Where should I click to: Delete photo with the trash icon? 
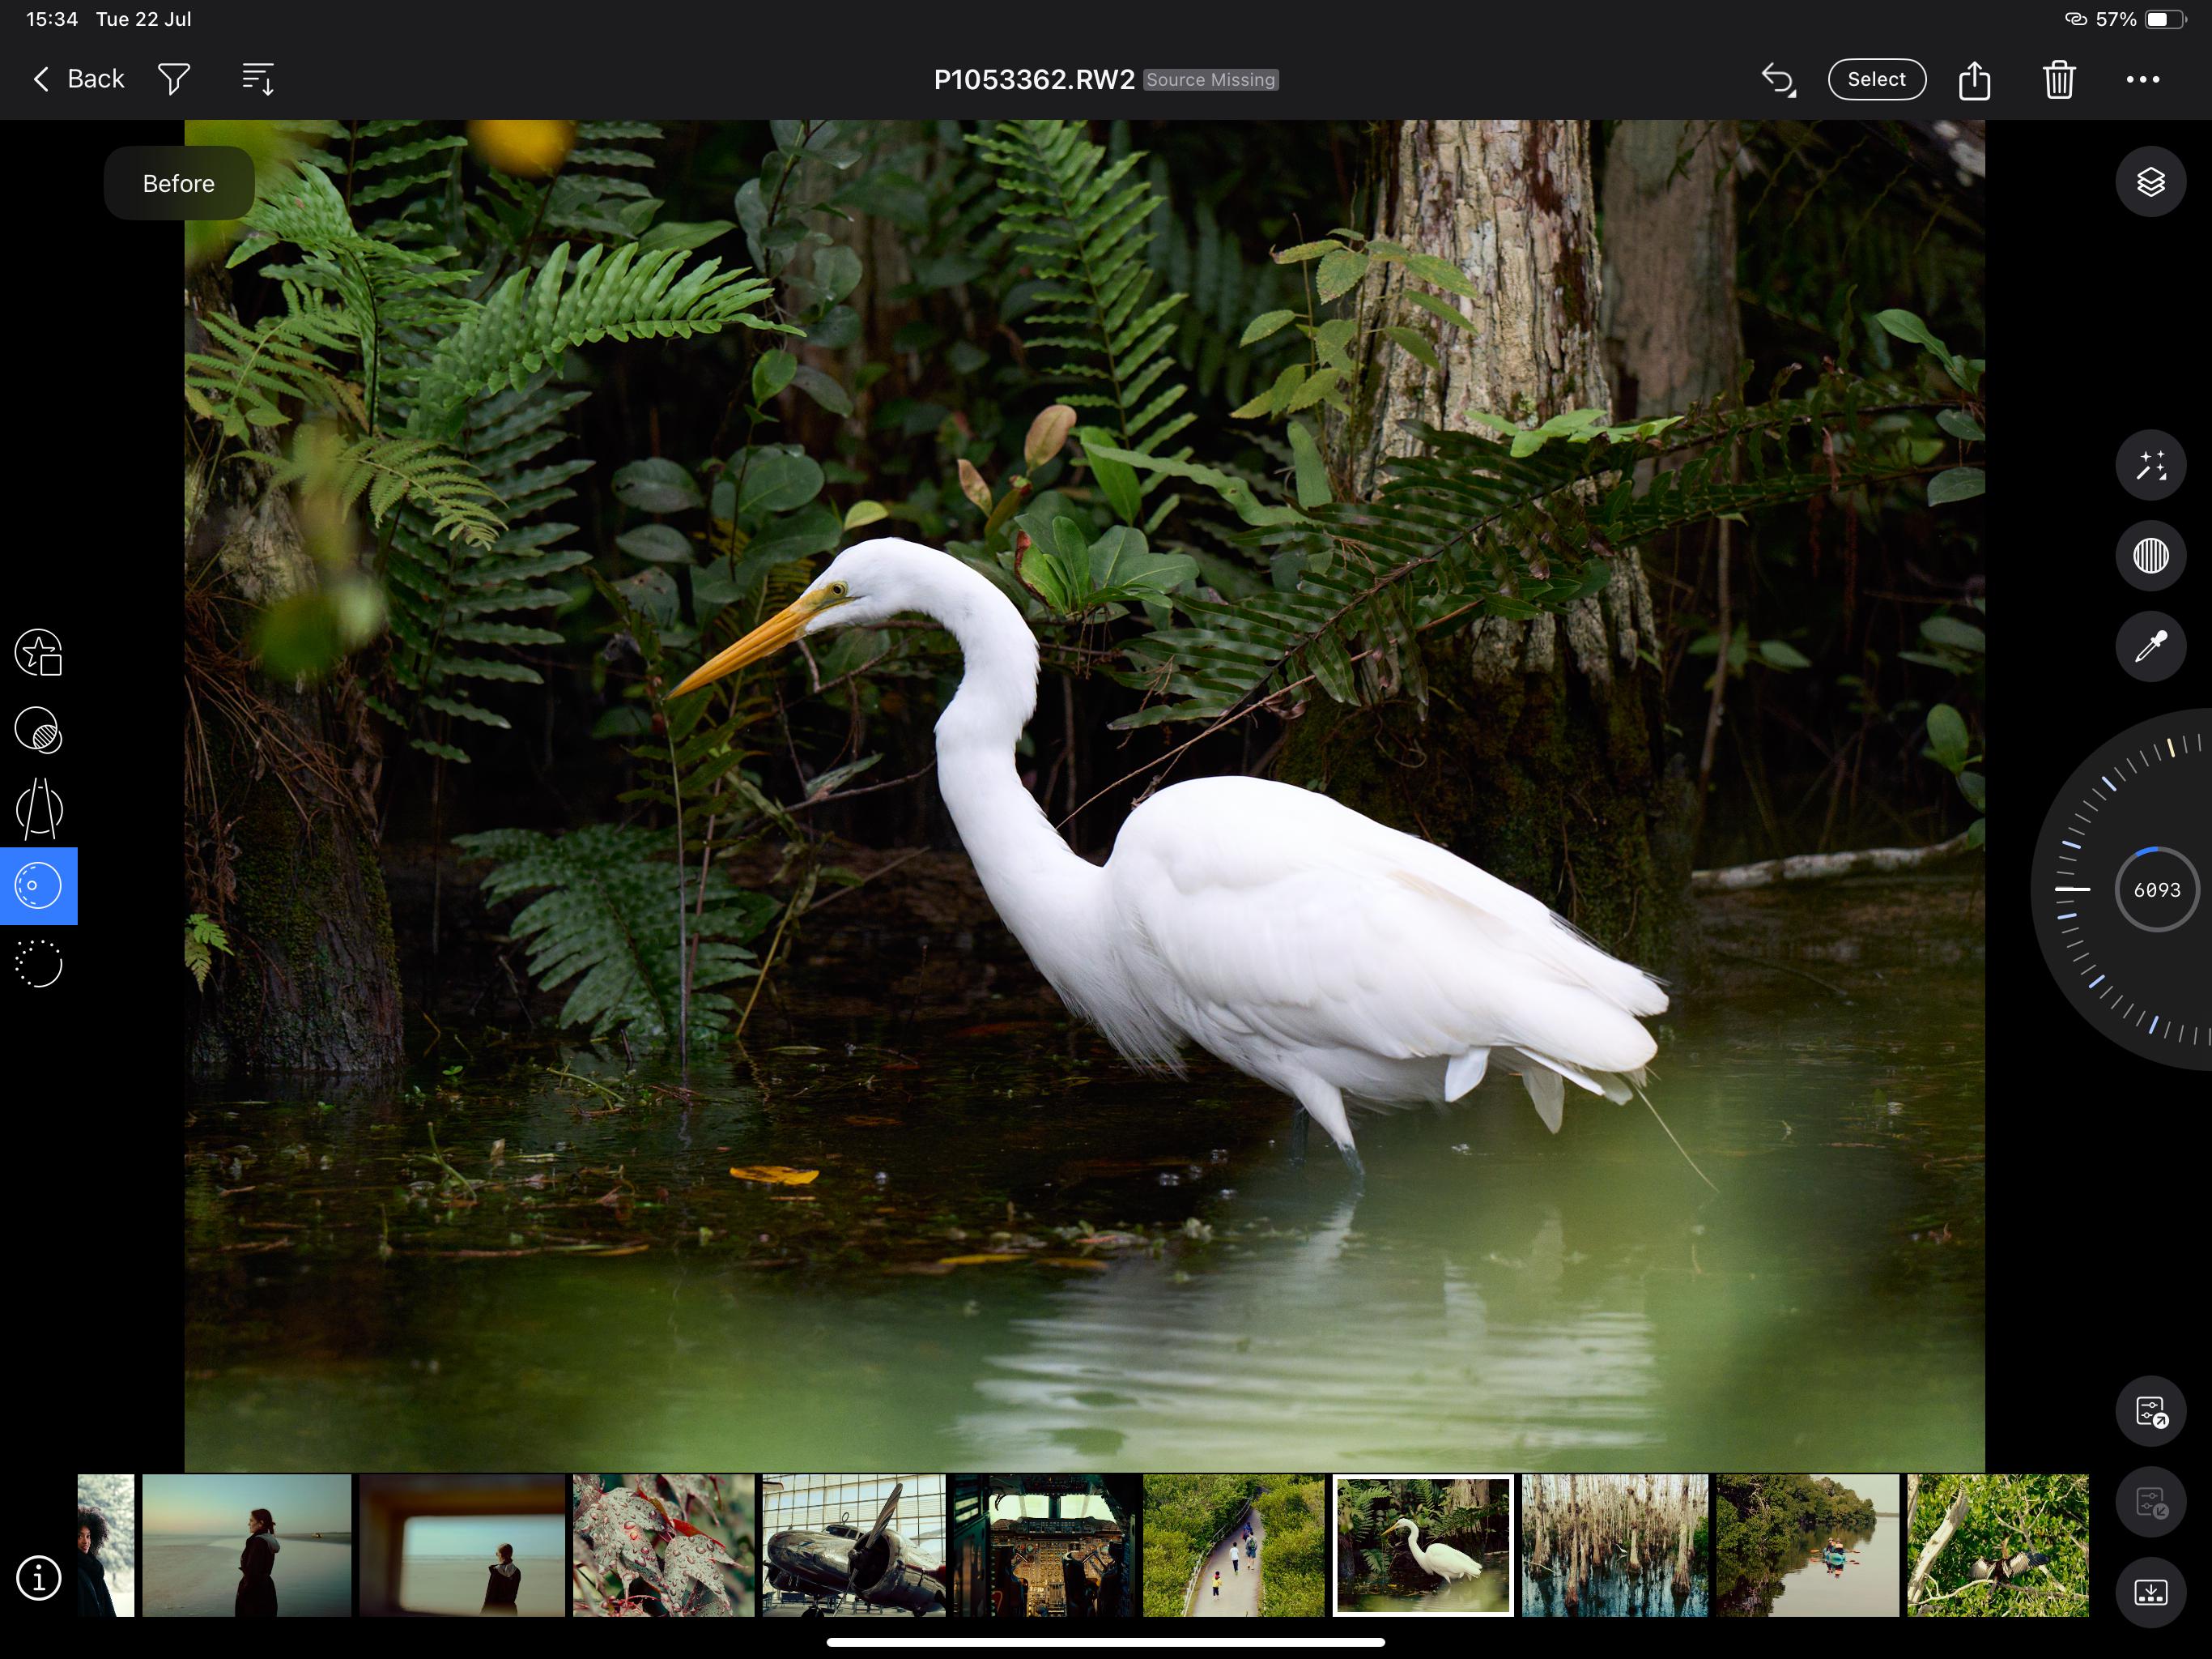[x=2059, y=79]
